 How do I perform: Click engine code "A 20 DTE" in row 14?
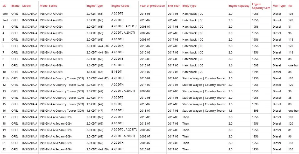coord(117,97)
